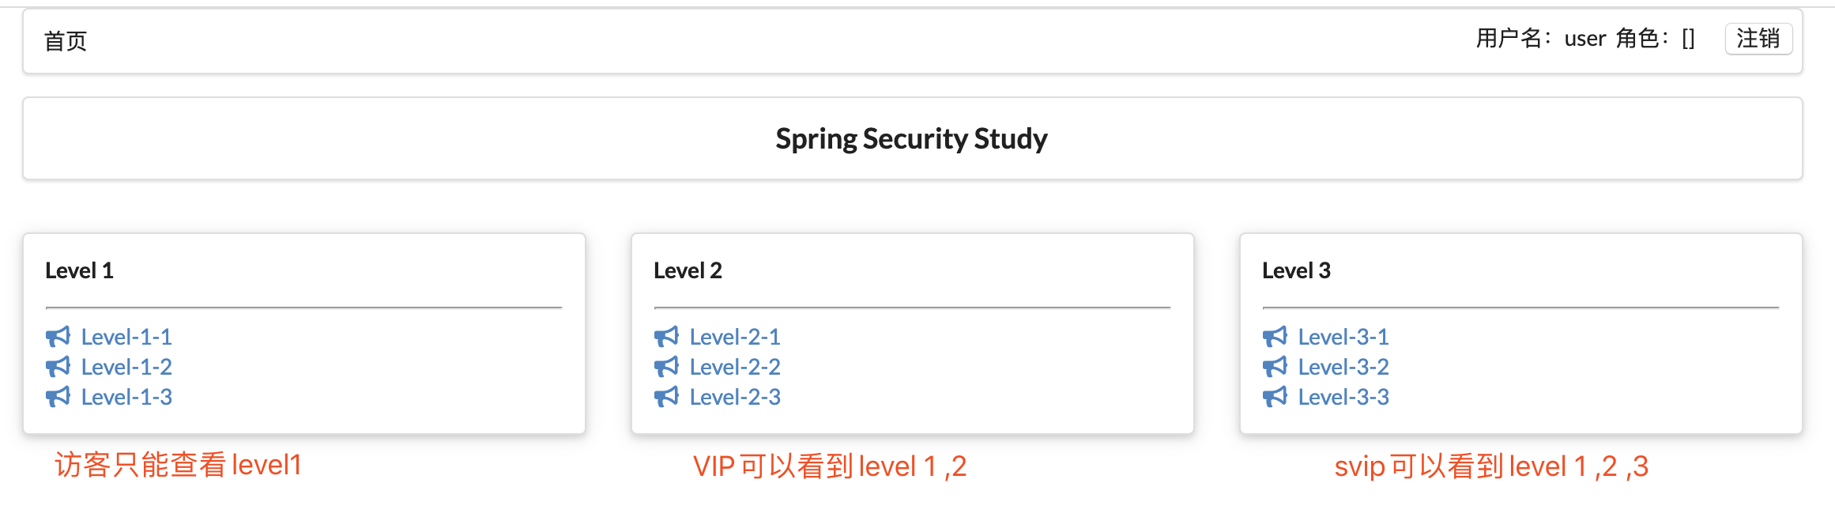Visit the Level-3-2 link
1835x517 pixels.
[x=1343, y=367]
